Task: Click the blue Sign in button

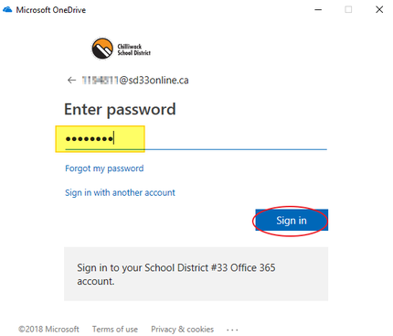Action: (292, 220)
